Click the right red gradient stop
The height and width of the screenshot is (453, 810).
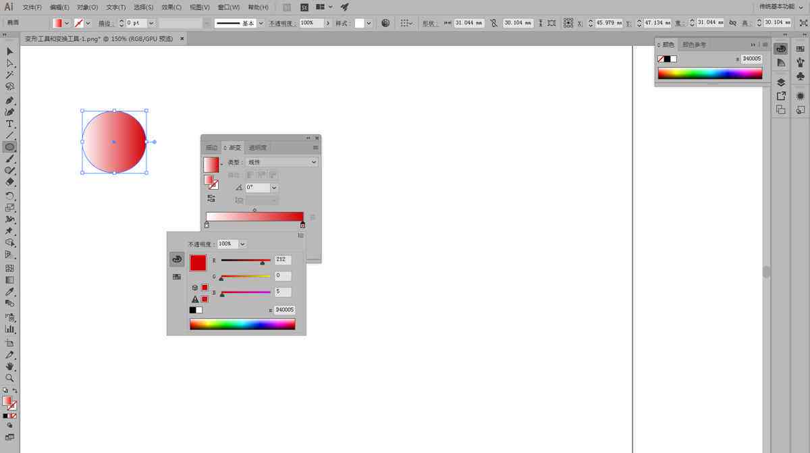coord(302,225)
